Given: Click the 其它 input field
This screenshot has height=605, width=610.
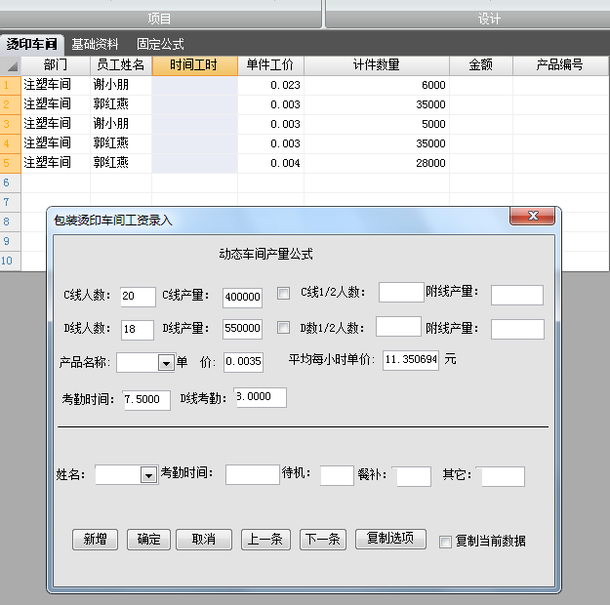Looking at the screenshot, I should point(503,476).
